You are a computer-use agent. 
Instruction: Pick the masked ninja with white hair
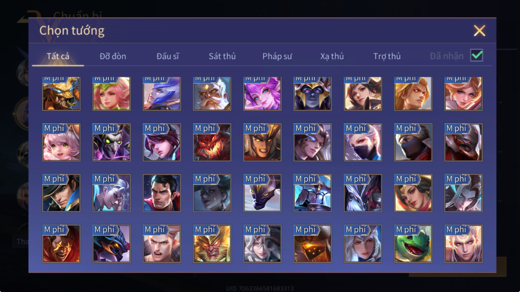coord(363,142)
